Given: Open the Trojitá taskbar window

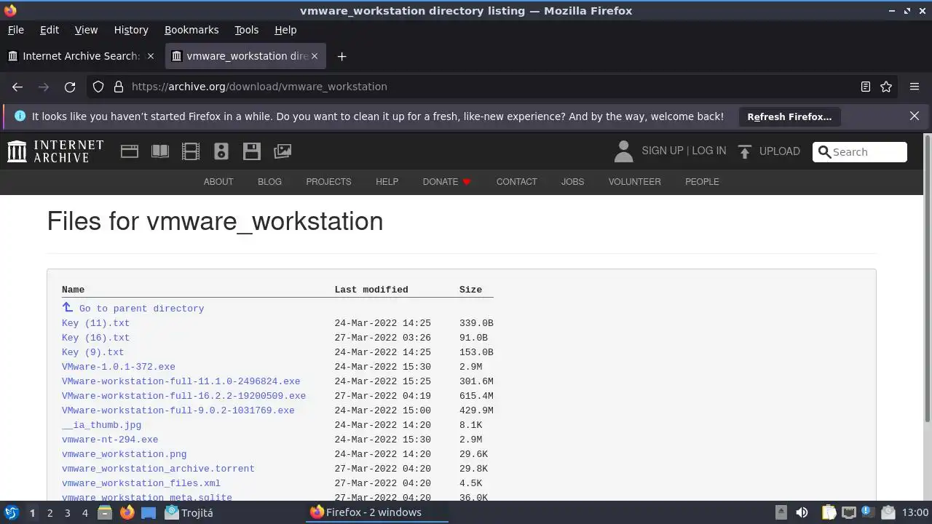Looking at the screenshot, I should click(x=189, y=512).
